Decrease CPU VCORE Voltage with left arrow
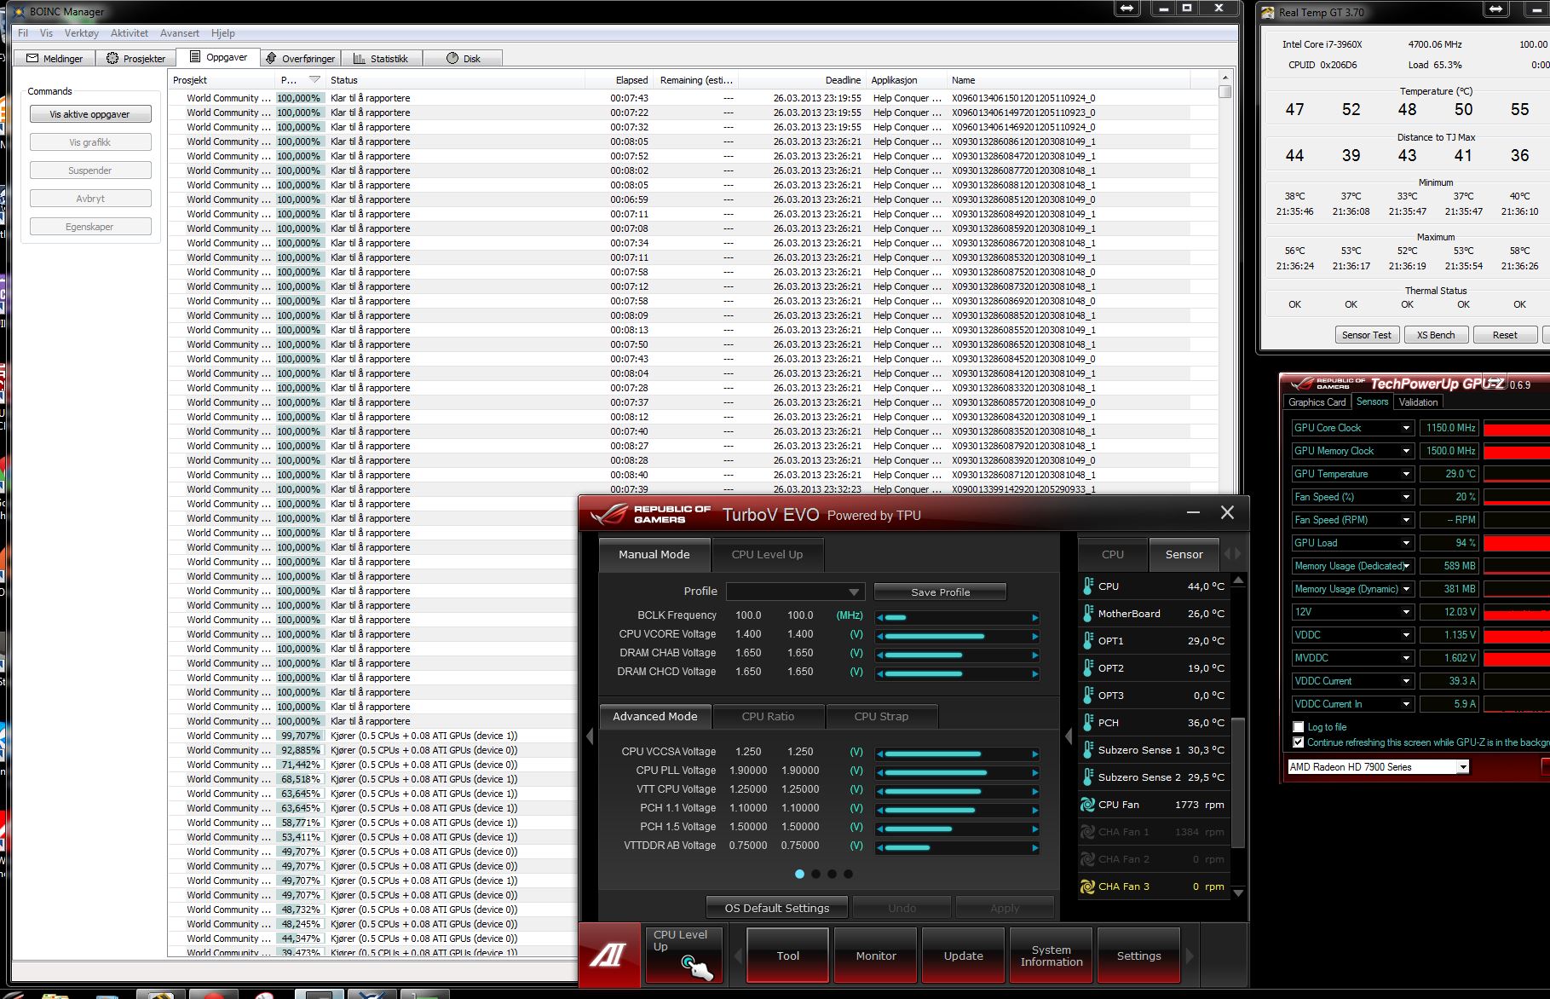Image resolution: width=1550 pixels, height=999 pixels. 880,636
